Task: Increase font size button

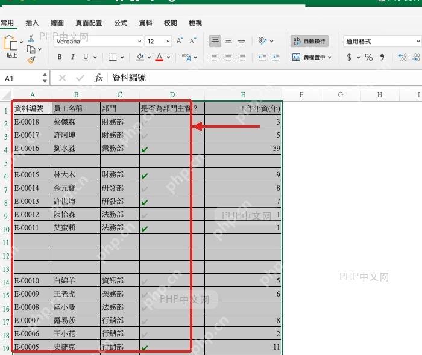Action: click(180, 41)
